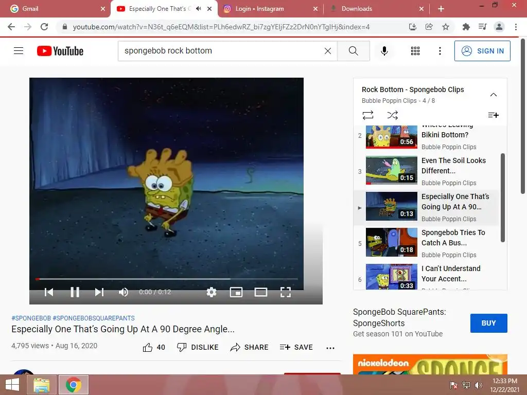Viewport: 527px width, 395px height.
Task: Toggle theater mode
Action: pos(261,292)
